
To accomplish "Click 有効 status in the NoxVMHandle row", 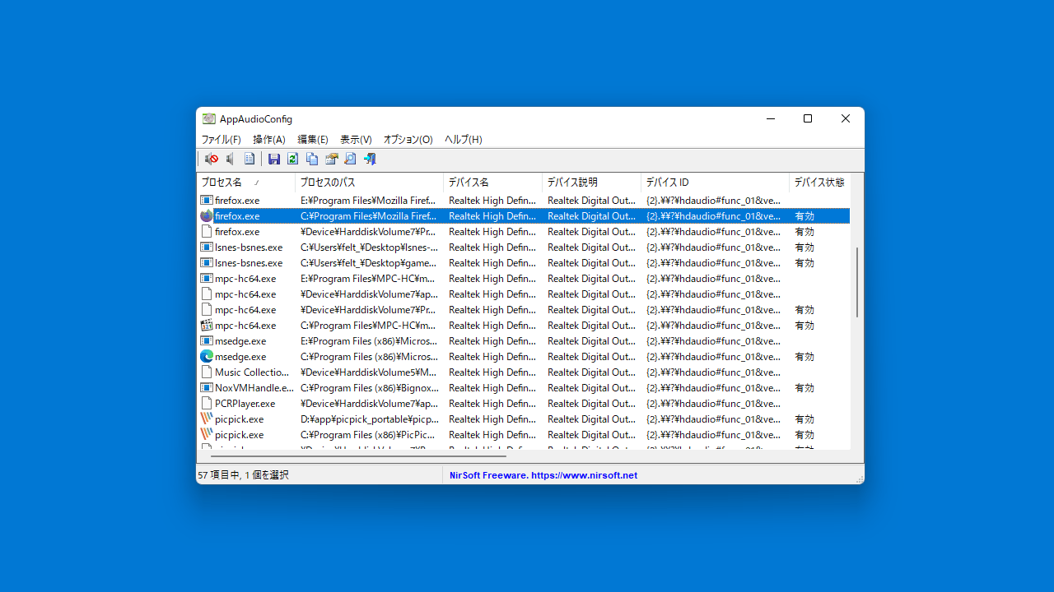I will (804, 387).
